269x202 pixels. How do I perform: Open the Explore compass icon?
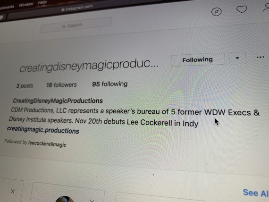[x=216, y=12]
